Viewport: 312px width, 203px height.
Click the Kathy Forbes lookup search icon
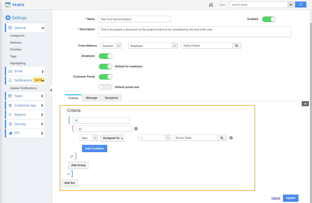tap(236, 46)
